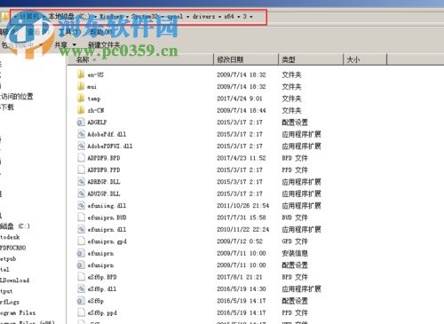
Task: Open the 帮助(H) menu
Action: (x=101, y=32)
